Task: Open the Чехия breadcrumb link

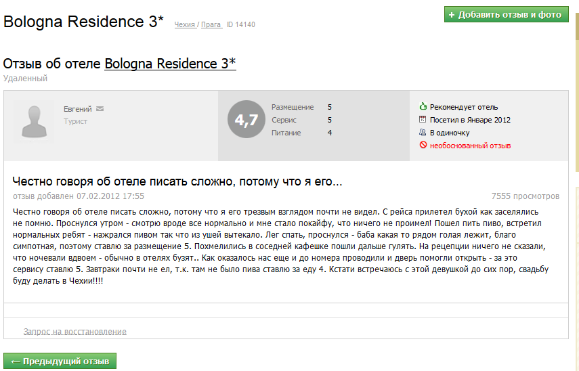Action: (185, 25)
